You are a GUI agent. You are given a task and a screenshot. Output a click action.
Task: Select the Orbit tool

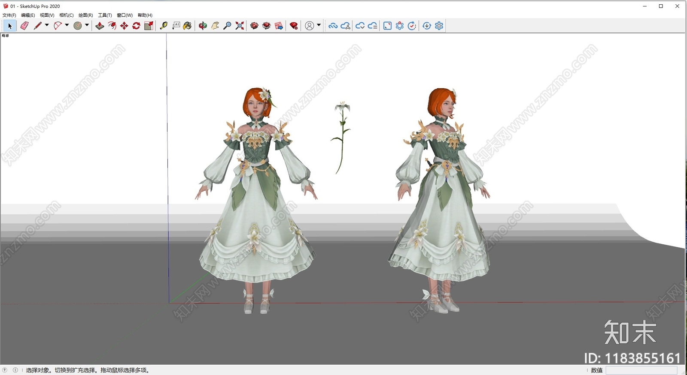pyautogui.click(x=203, y=26)
